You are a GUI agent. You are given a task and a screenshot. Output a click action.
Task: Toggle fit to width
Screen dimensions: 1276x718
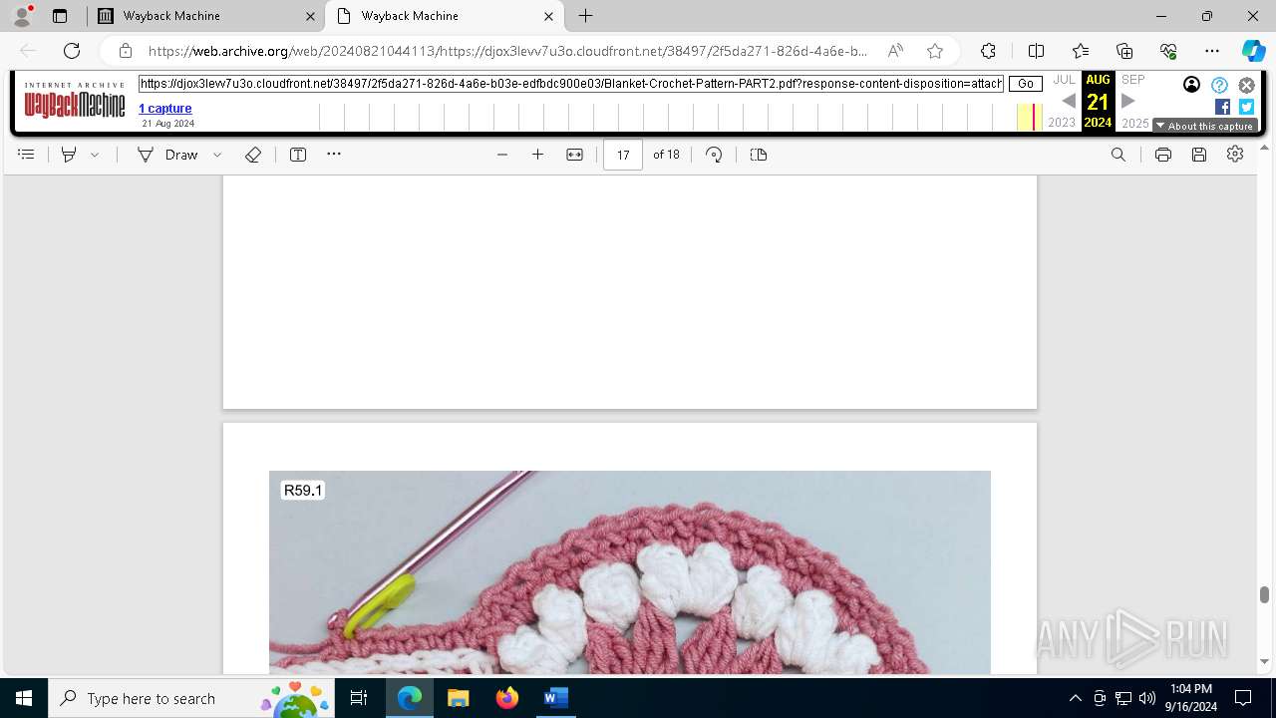click(x=574, y=155)
